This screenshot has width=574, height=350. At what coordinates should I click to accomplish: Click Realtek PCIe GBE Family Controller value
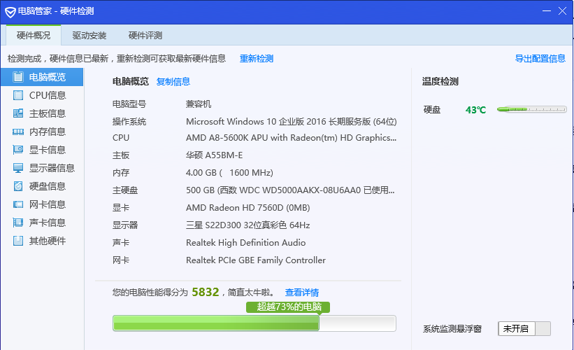tap(255, 260)
